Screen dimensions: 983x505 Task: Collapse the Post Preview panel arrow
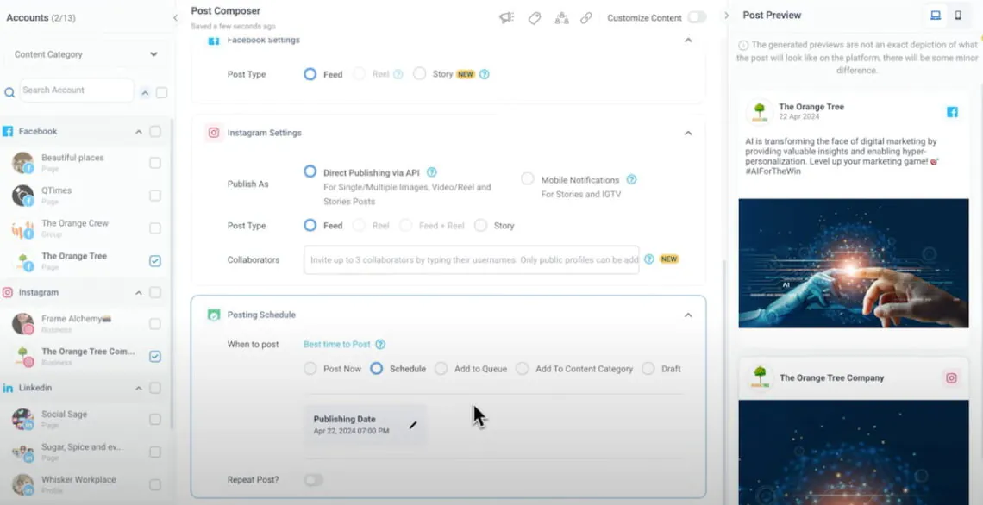[x=727, y=15]
